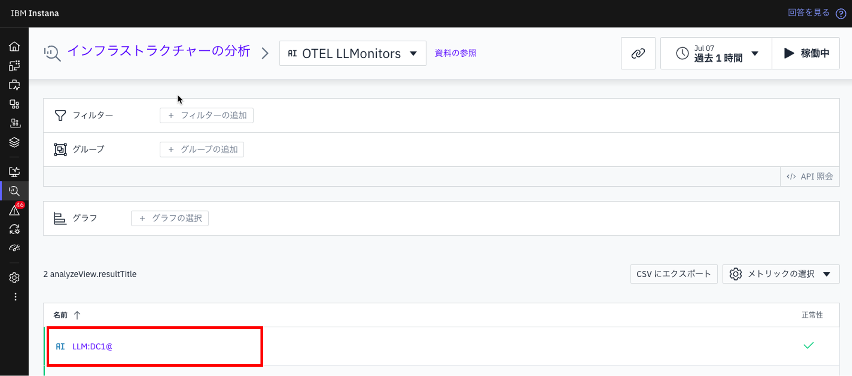Open the monitor chart sidebar icon
This screenshot has height=376, width=852.
(14, 172)
